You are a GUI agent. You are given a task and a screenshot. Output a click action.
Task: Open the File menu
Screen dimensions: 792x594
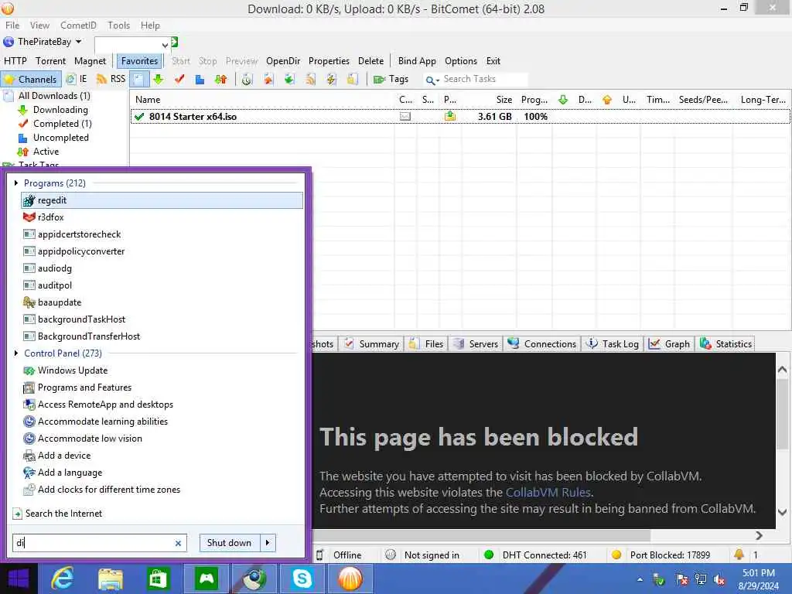pyautogui.click(x=12, y=26)
